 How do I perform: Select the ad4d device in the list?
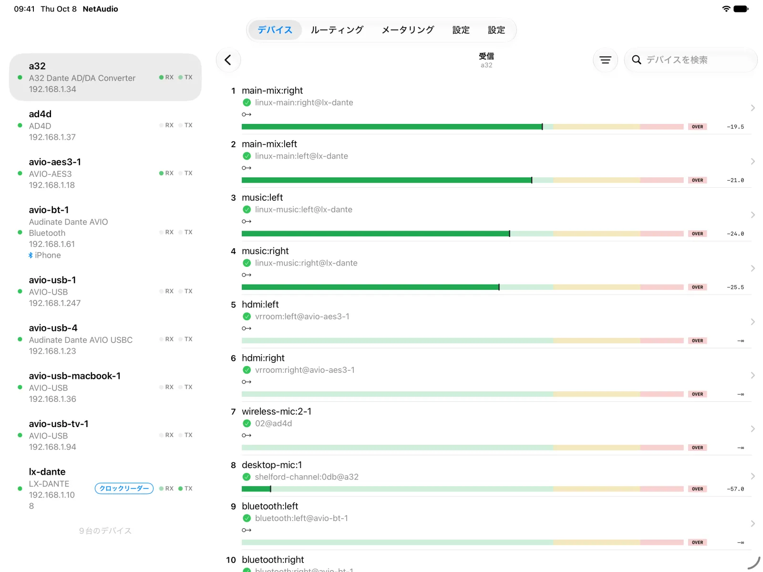[x=105, y=125]
